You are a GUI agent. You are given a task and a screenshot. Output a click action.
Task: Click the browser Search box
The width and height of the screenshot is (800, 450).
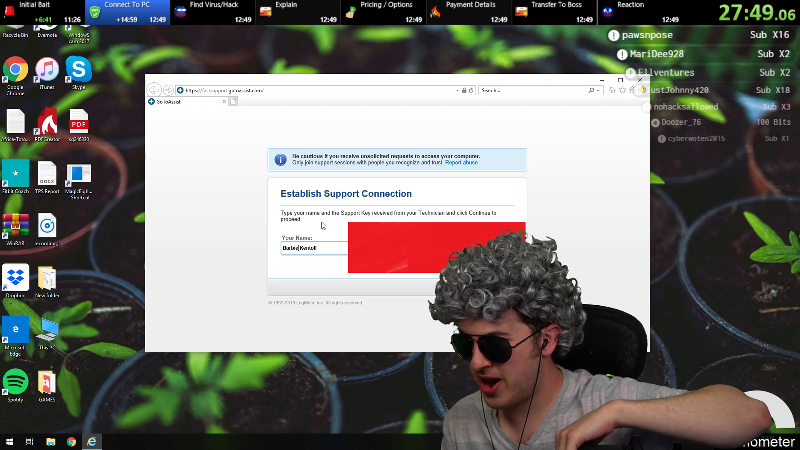coord(534,90)
